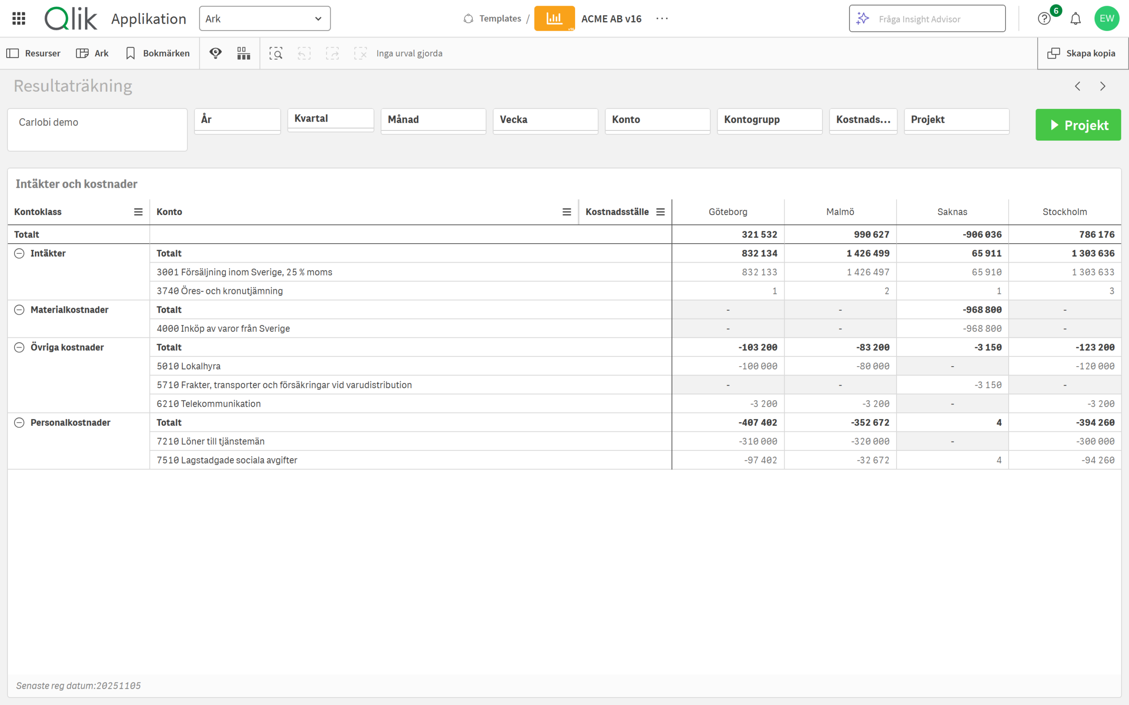Viewport: 1129px width, 705px height.
Task: Open the notifications bell
Action: 1075,19
